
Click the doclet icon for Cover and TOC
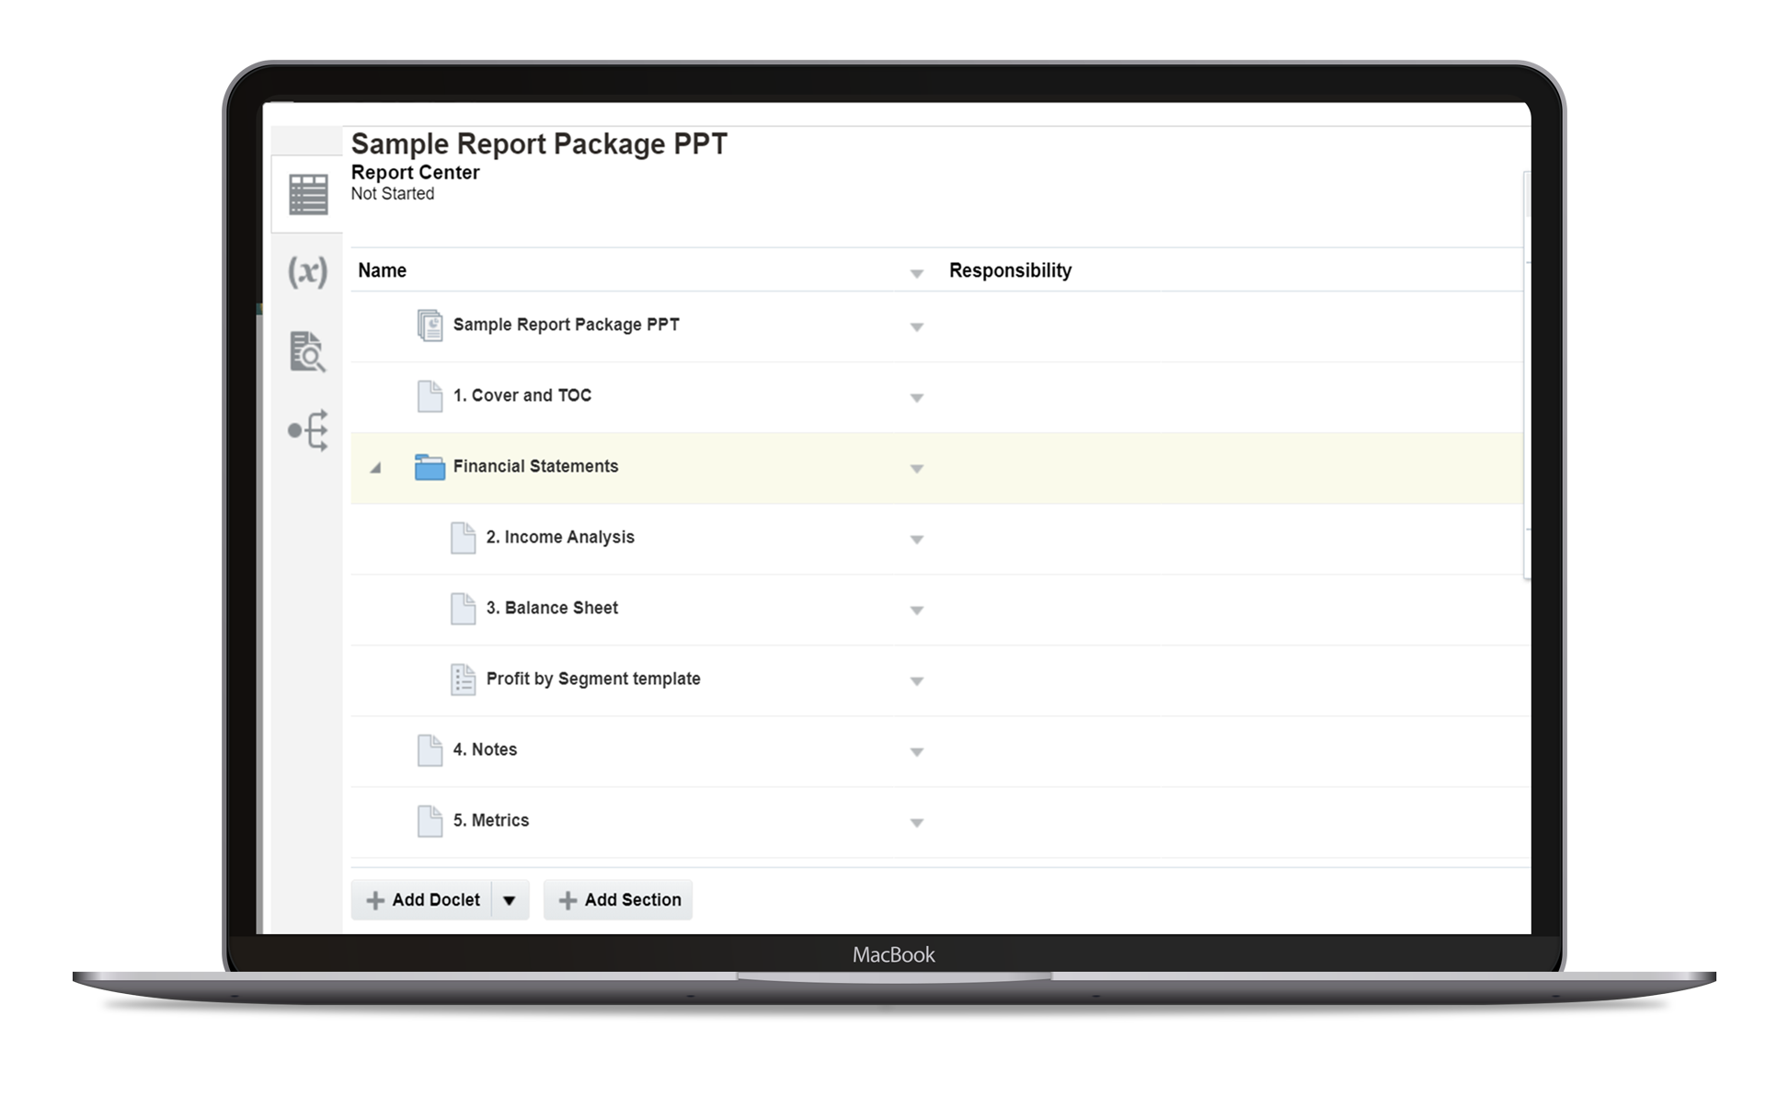point(430,396)
